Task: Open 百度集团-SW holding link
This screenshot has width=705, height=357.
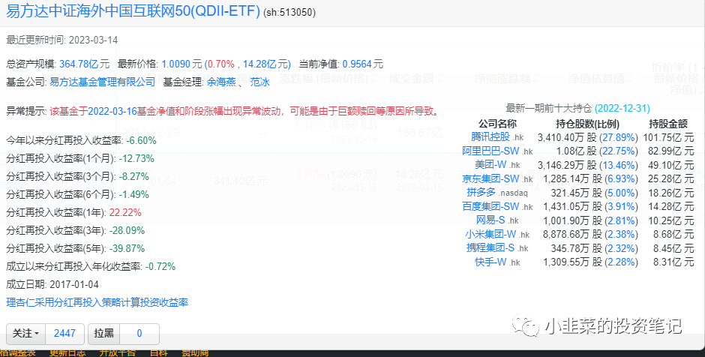Action: coord(490,207)
